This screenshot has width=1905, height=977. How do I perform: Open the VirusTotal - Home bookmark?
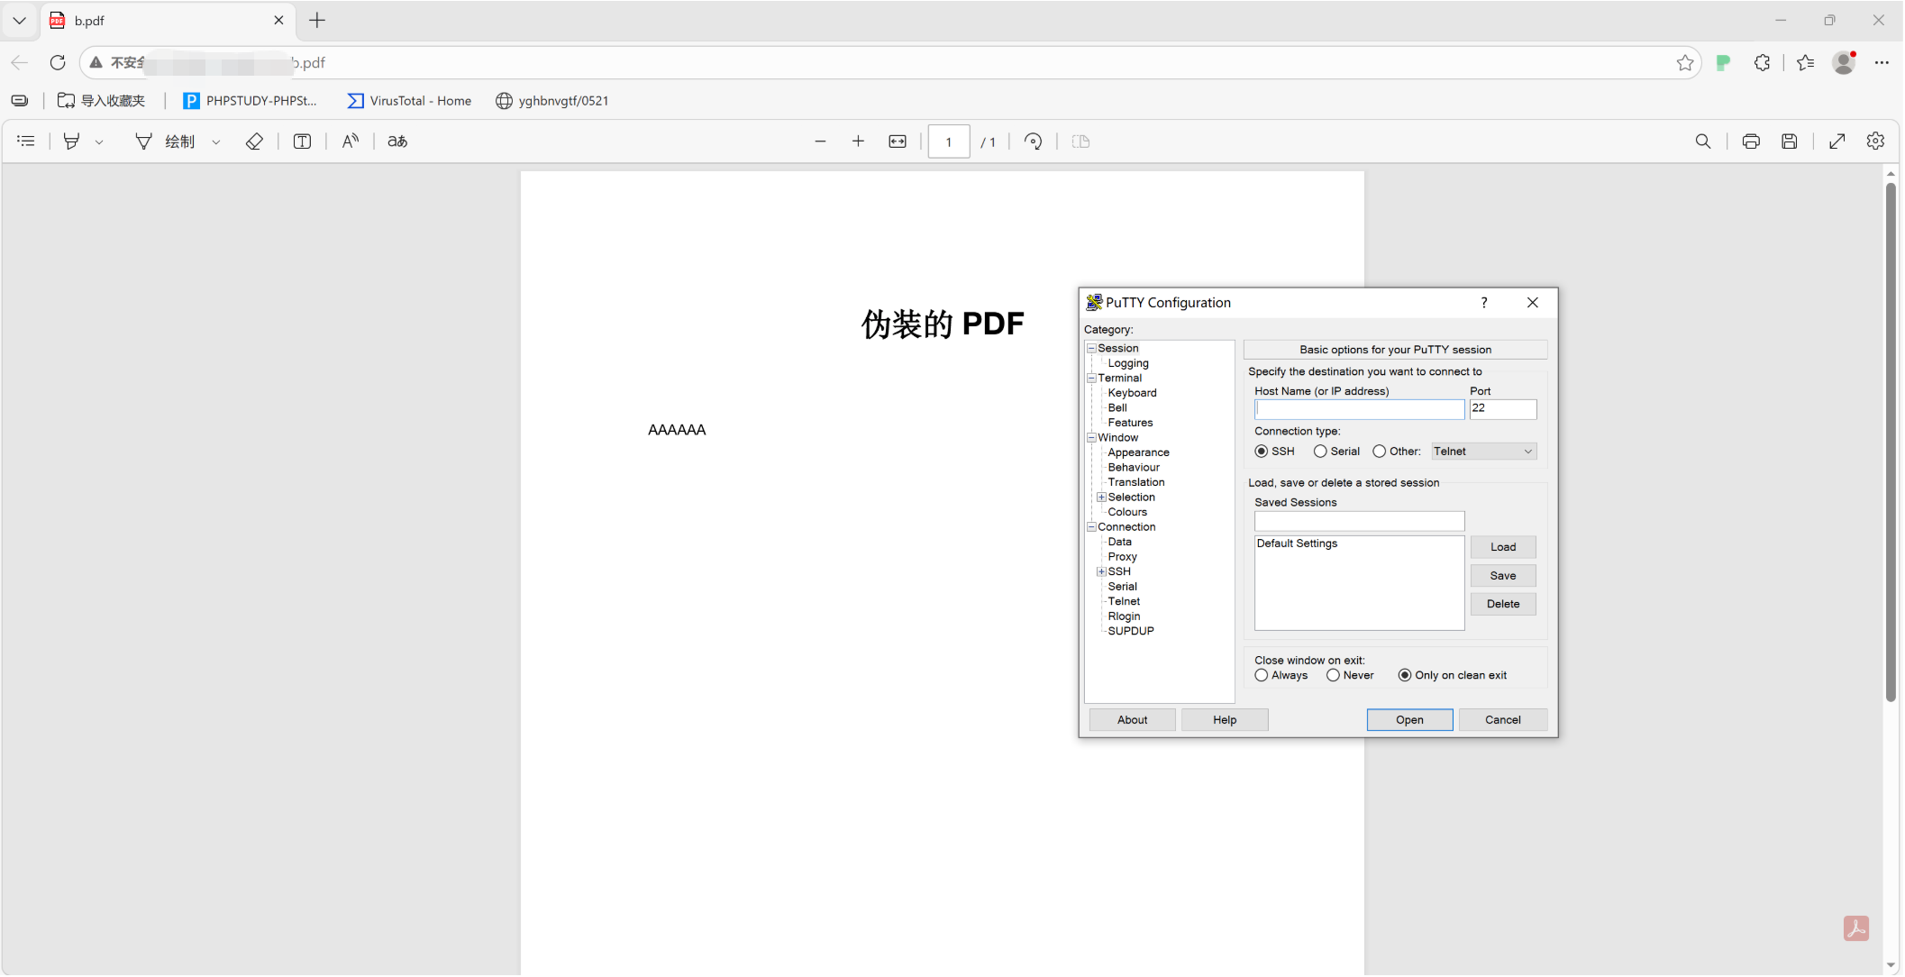pyautogui.click(x=410, y=101)
